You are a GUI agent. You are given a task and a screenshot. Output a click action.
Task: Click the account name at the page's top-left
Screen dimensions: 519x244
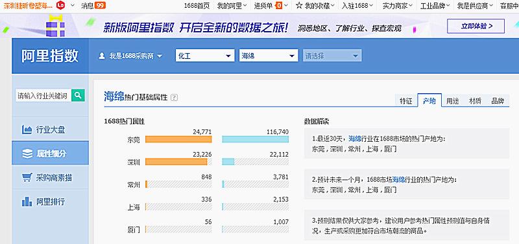point(27,5)
